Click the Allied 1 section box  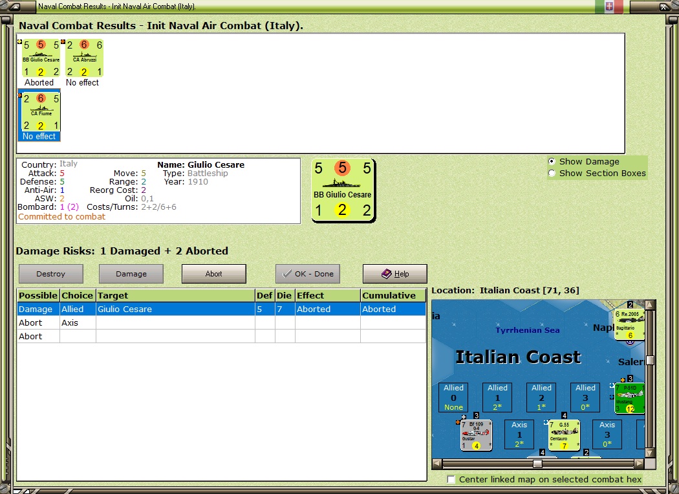click(x=497, y=398)
